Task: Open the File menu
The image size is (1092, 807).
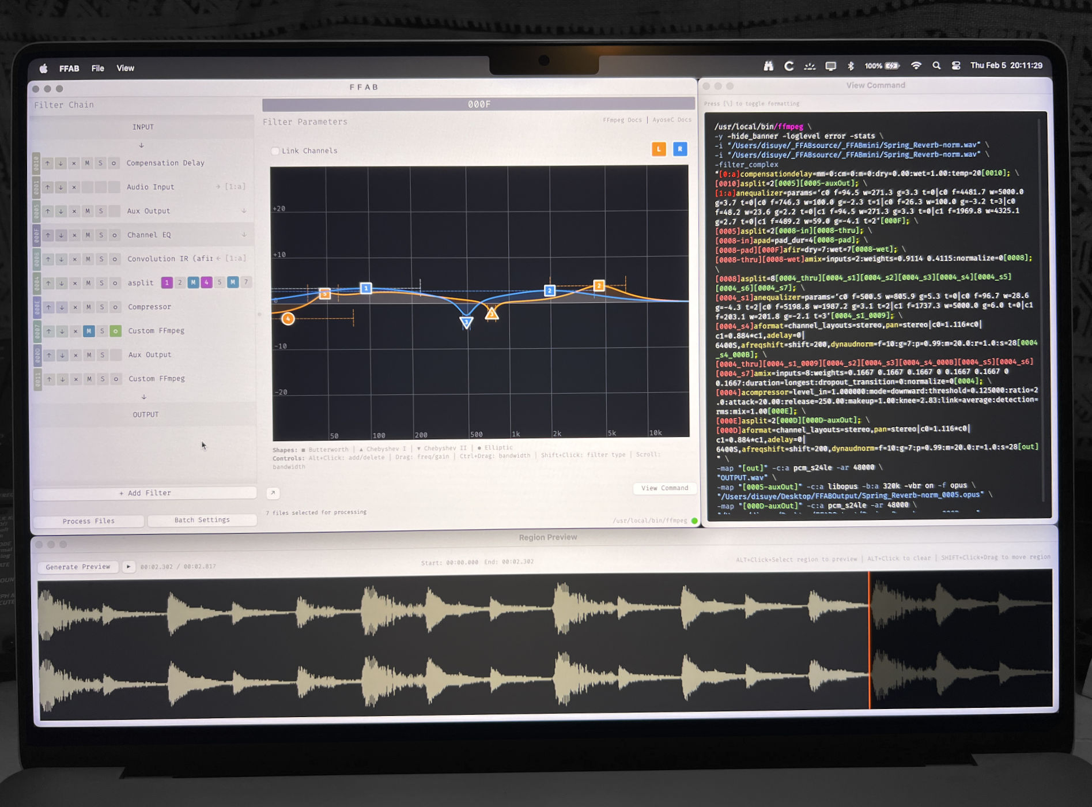Action: point(97,68)
